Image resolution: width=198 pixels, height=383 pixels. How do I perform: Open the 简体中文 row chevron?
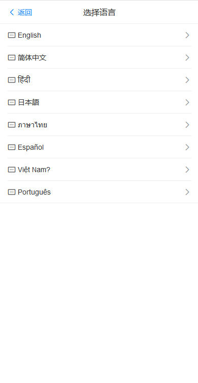pyautogui.click(x=187, y=58)
